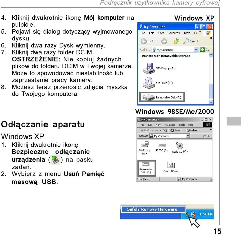Select 3½ Floppy (A:) in Windows 2000 window
The height and width of the screenshot is (235, 241).
(145, 148)
